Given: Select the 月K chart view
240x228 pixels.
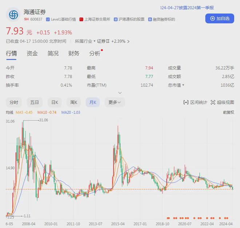Looking at the screenshot, I should click(x=93, y=102).
